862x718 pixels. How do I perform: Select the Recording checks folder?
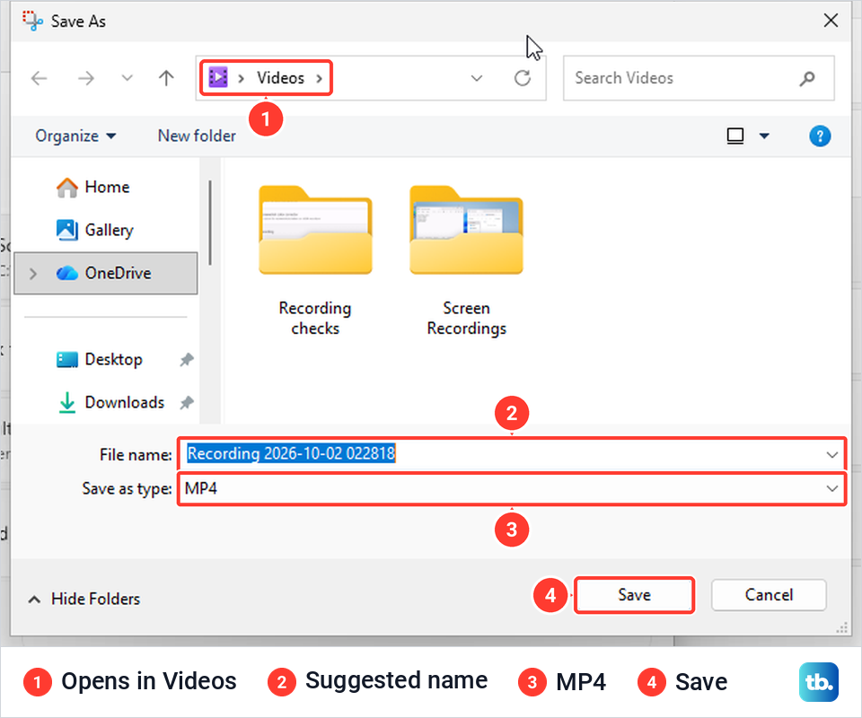coord(315,261)
